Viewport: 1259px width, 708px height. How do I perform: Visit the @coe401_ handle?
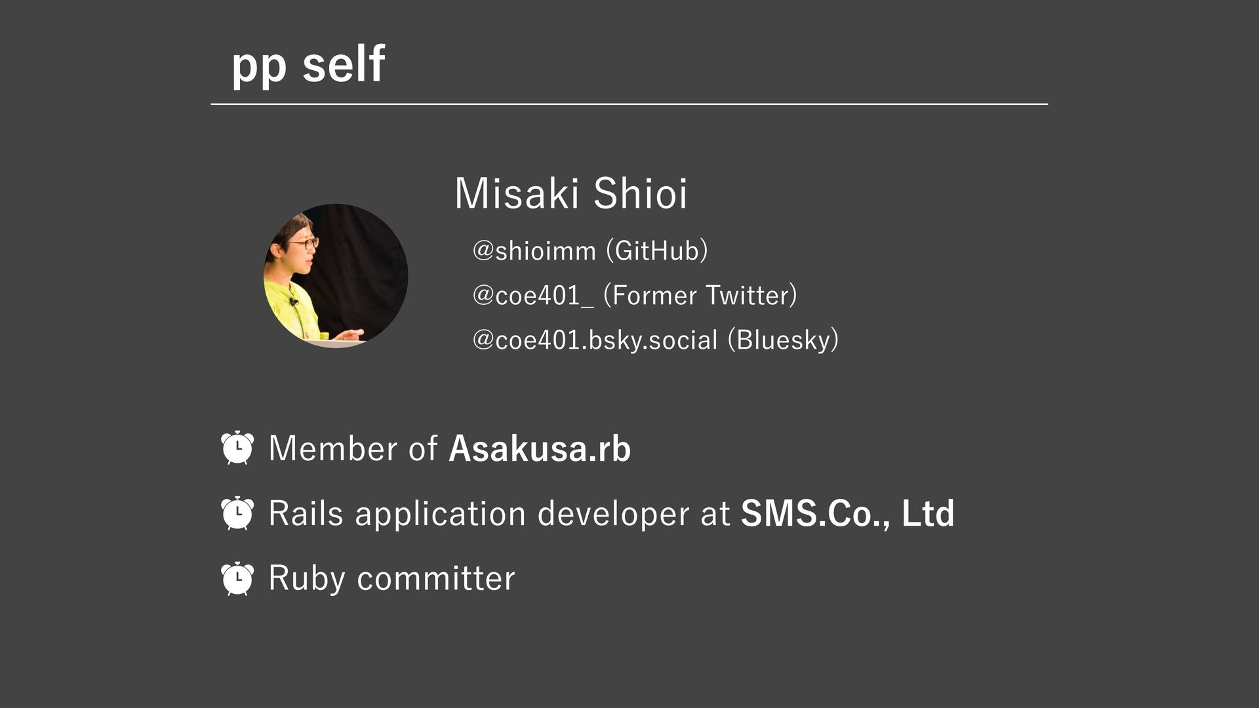532,296
